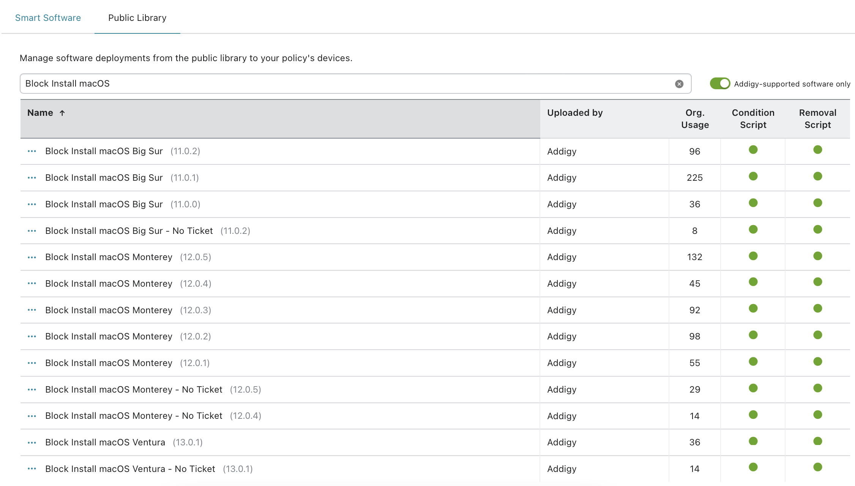This screenshot has width=855, height=486.
Task: Clear the search field with the X icon
Action: 679,84
